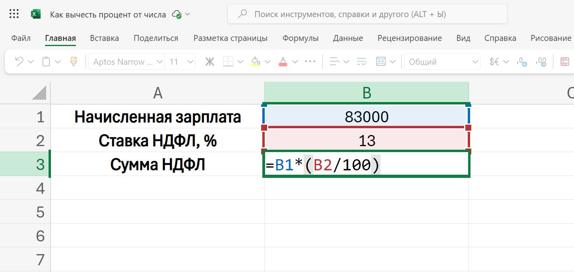The width and height of the screenshot is (574, 272).
Task: Expand the merge cells dropdown arrow
Action: click(393, 62)
